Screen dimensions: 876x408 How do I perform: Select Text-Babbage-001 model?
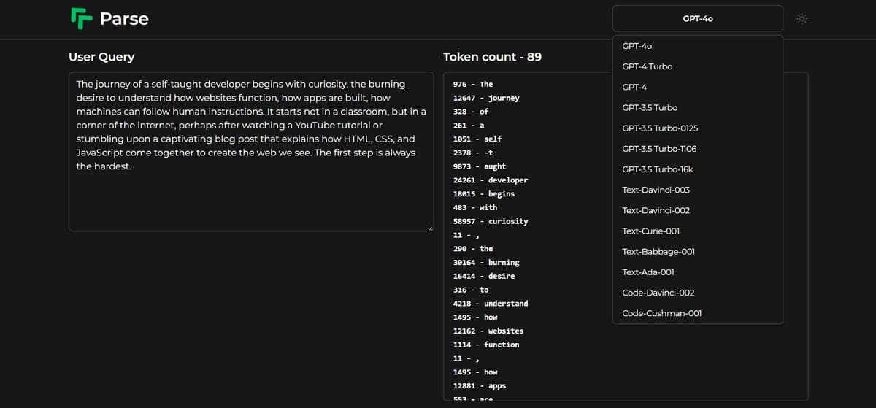click(658, 252)
